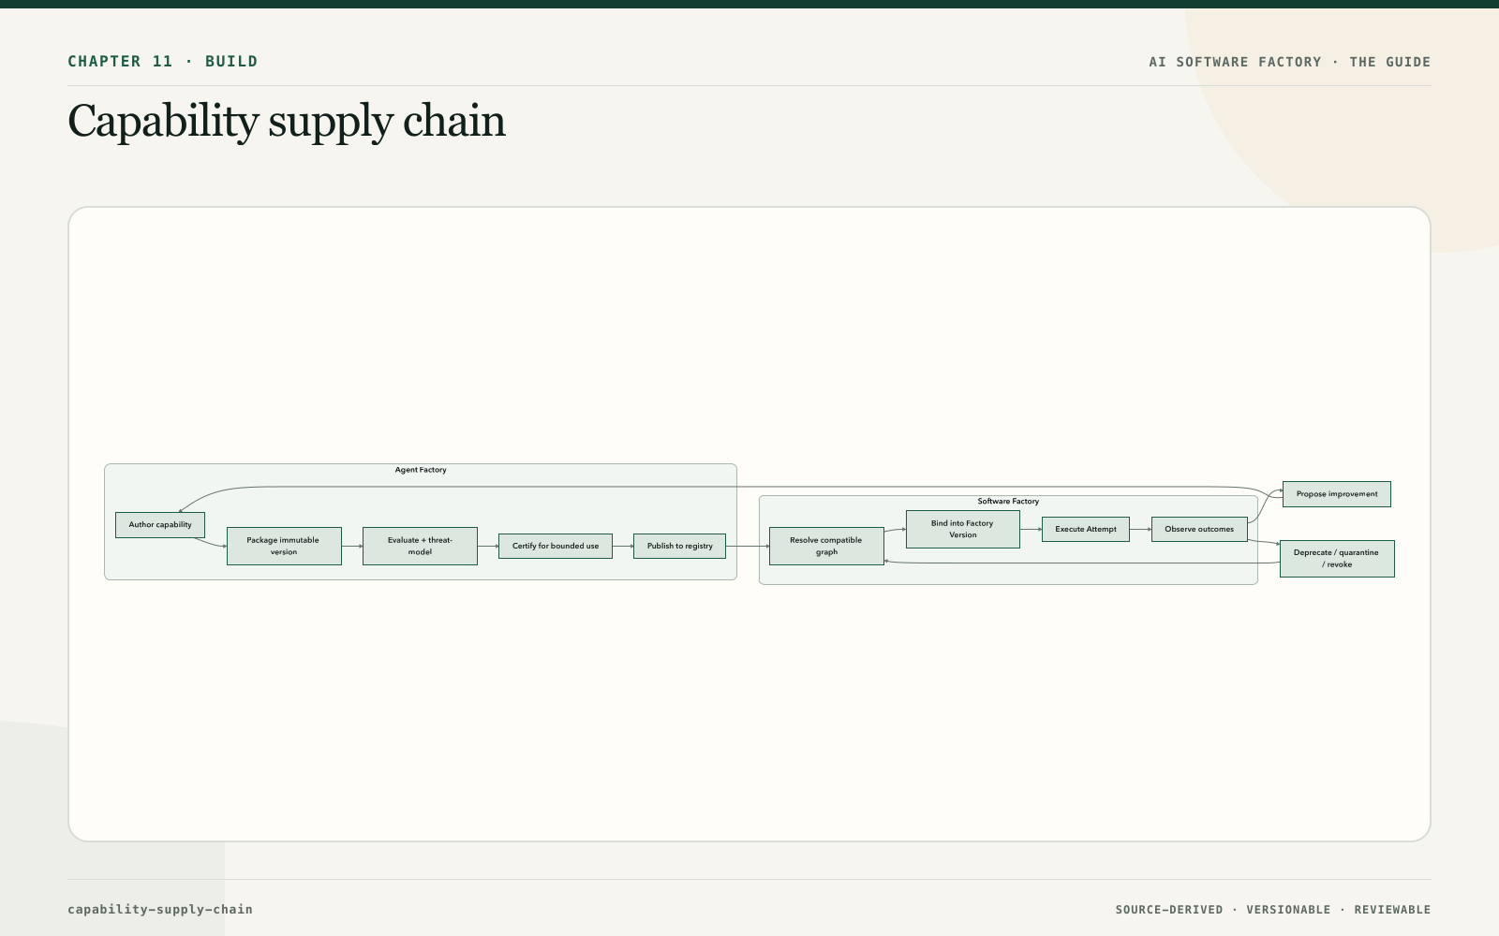Click the Capability supply chain title
1499x936 pixels.
(287, 122)
